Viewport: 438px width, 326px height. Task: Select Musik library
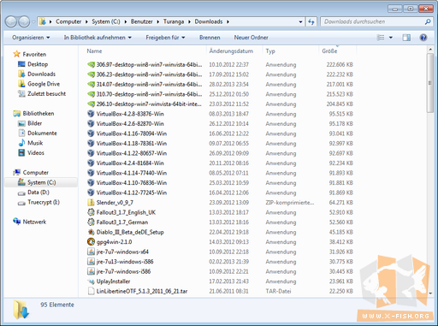[35, 143]
